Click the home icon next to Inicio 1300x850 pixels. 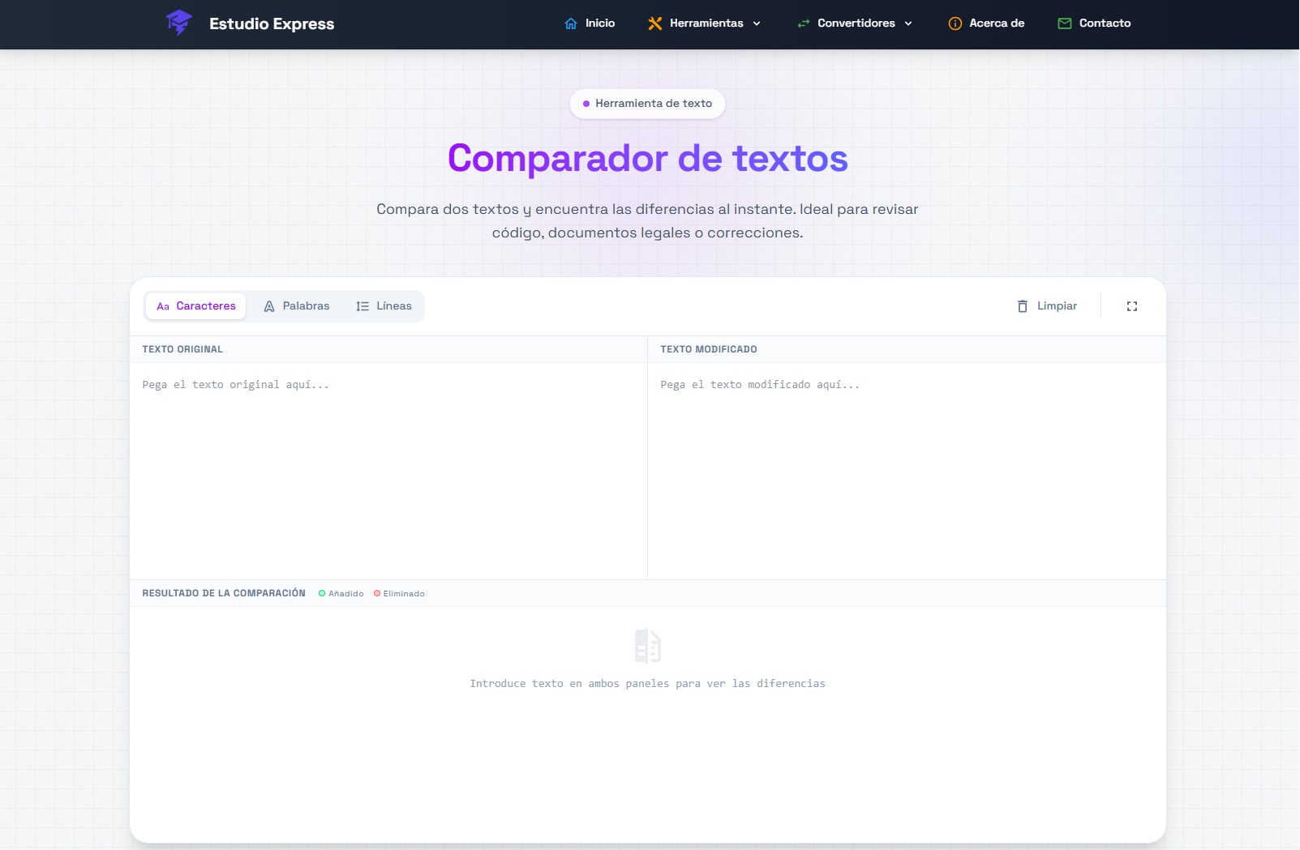571,23
